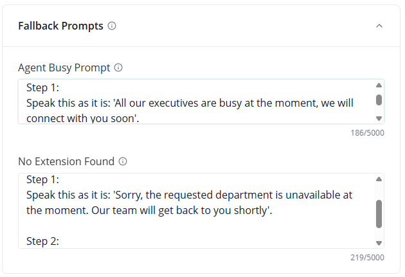The width and height of the screenshot is (405, 277).
Task: Click scroll-up arrow in Agent Busy Prompt box
Action: 379,85
